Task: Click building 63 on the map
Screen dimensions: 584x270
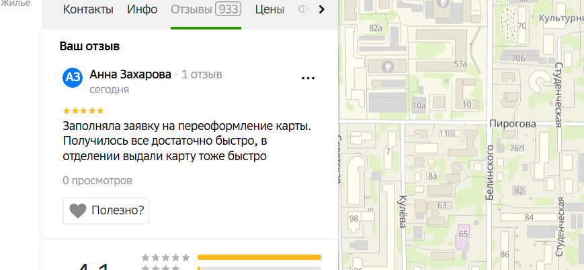Action: [442, 206]
